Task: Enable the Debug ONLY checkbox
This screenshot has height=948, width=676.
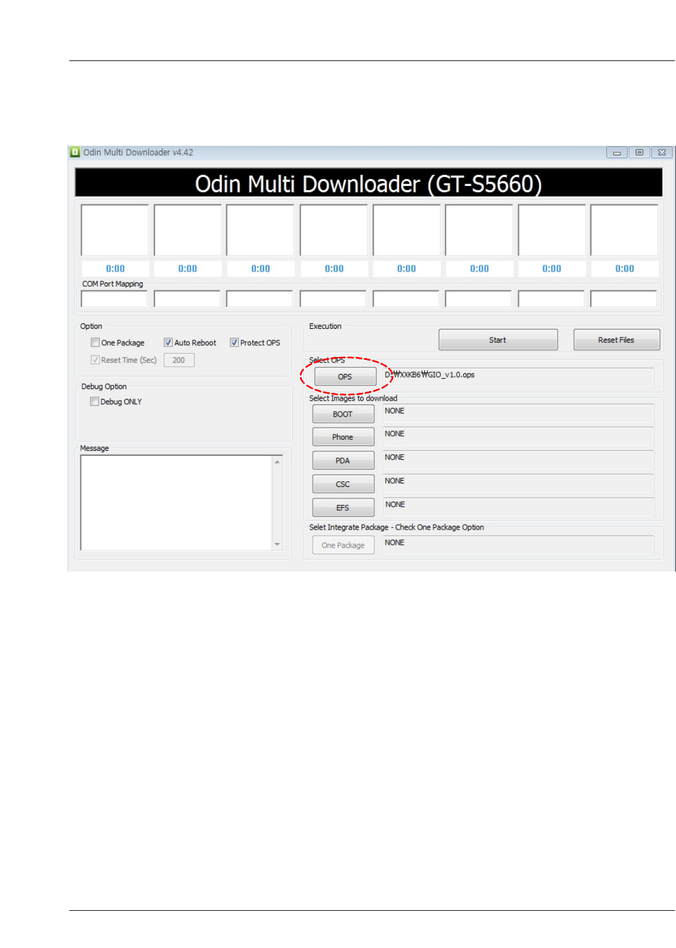Action: [x=94, y=401]
